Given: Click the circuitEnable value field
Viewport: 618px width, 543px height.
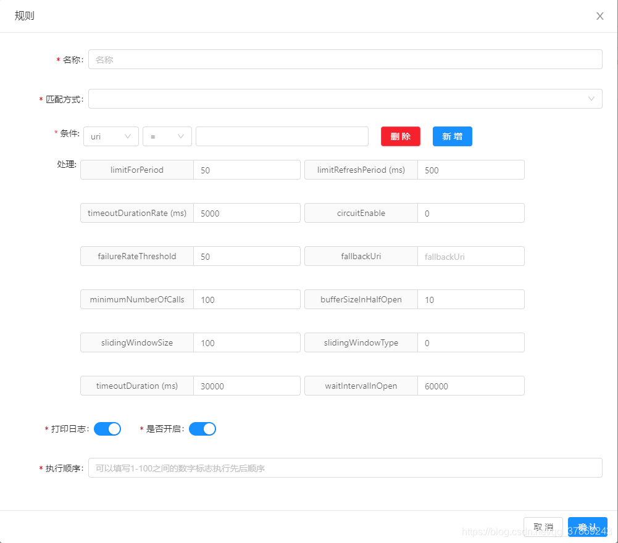Looking at the screenshot, I should pos(470,213).
